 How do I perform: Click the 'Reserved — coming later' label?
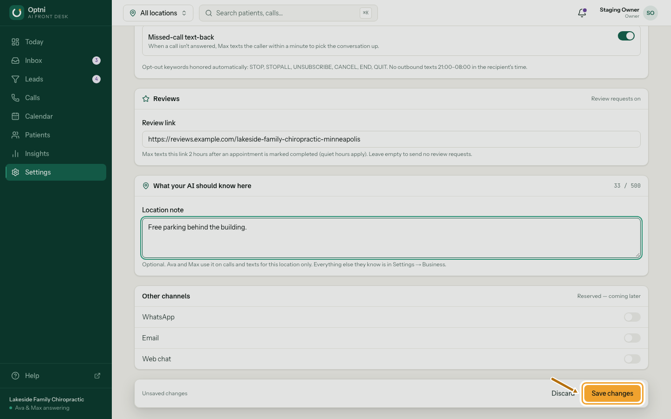click(x=609, y=296)
